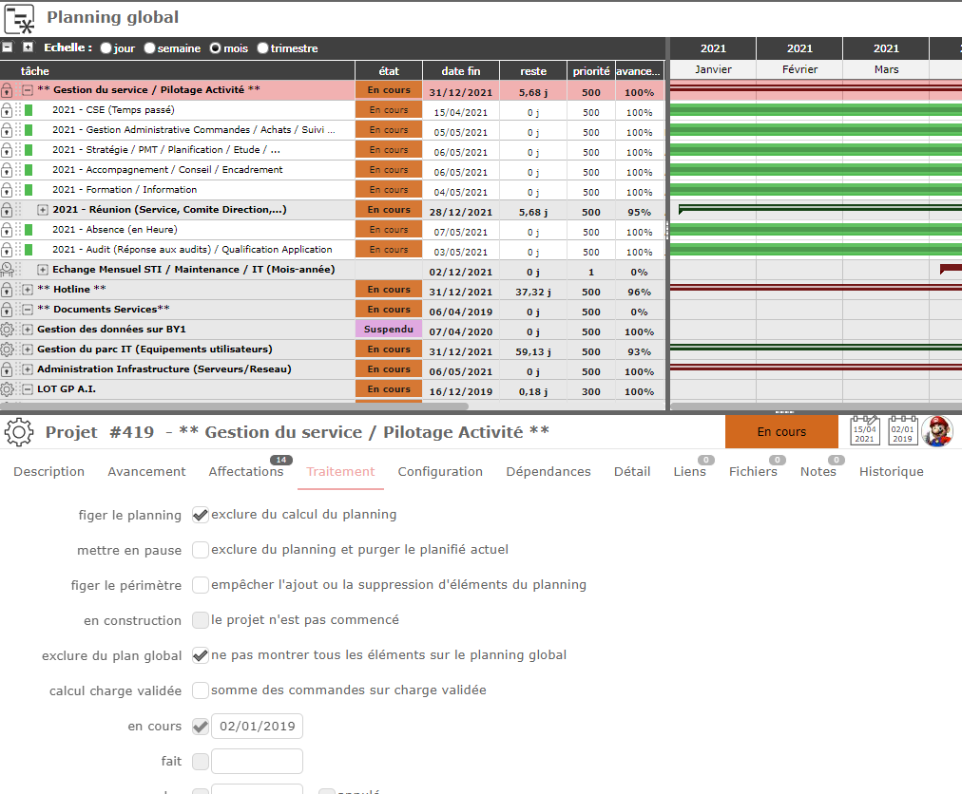962x794 pixels.
Task: Switch to the Affectations tab
Action: [x=245, y=472]
